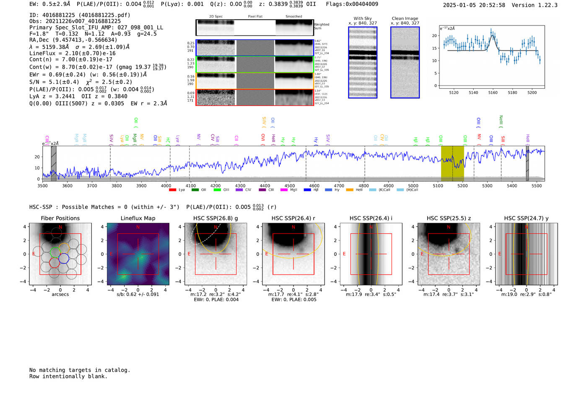Click the blue-bordered 2D spectrum row

pos(255,48)
